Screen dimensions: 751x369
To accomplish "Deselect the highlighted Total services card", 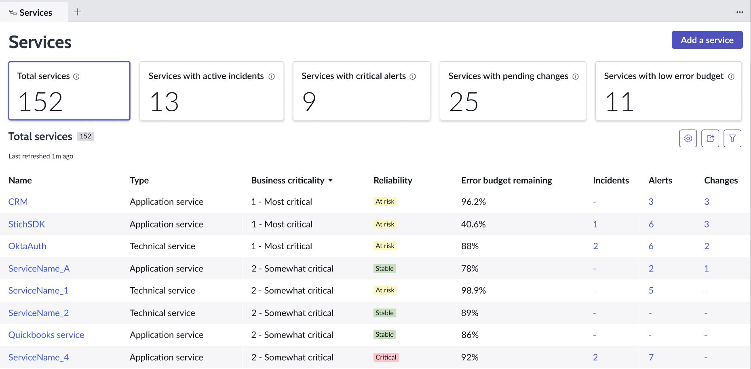I will pos(69,91).
